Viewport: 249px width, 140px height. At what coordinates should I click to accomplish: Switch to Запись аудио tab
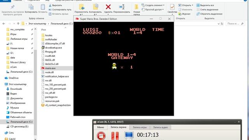[160, 127]
